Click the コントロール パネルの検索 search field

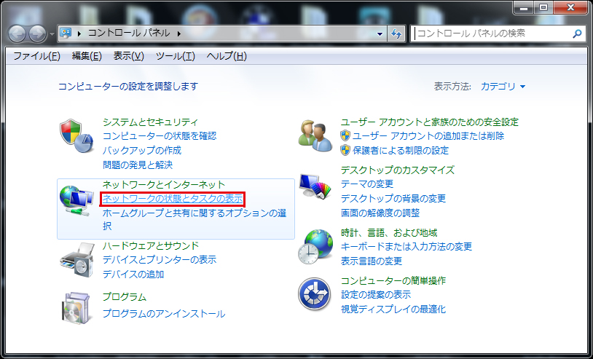[x=498, y=33]
